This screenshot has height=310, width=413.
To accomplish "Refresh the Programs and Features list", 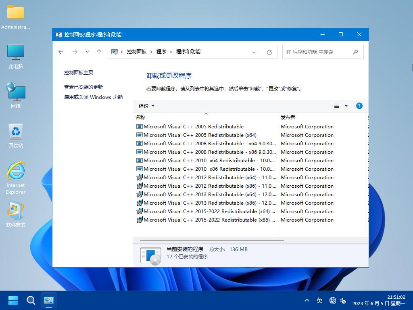I will pos(269,52).
